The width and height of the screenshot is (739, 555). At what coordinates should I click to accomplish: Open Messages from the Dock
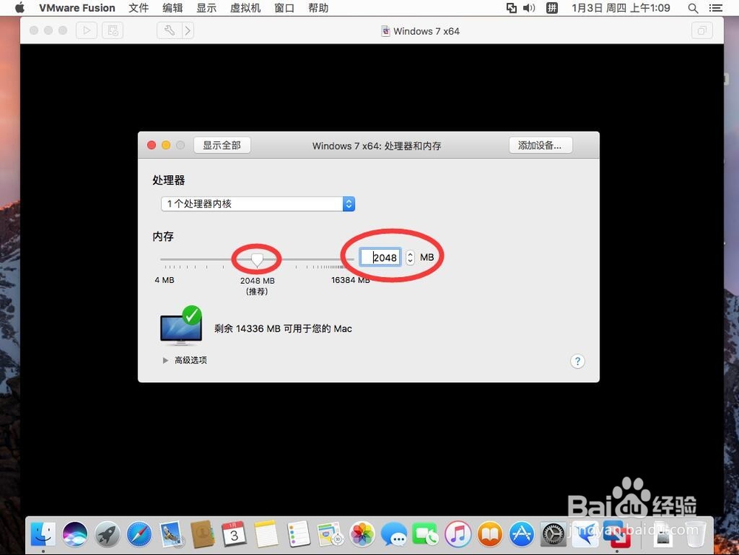tap(394, 534)
